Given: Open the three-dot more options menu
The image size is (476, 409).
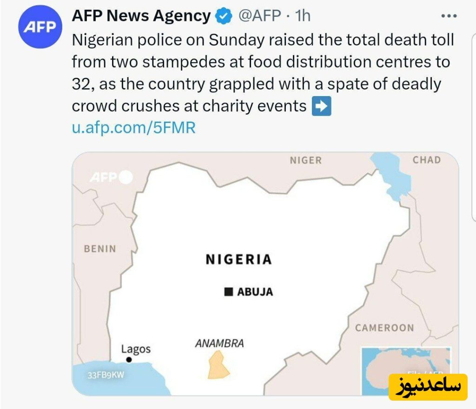Looking at the screenshot, I should 449,16.
